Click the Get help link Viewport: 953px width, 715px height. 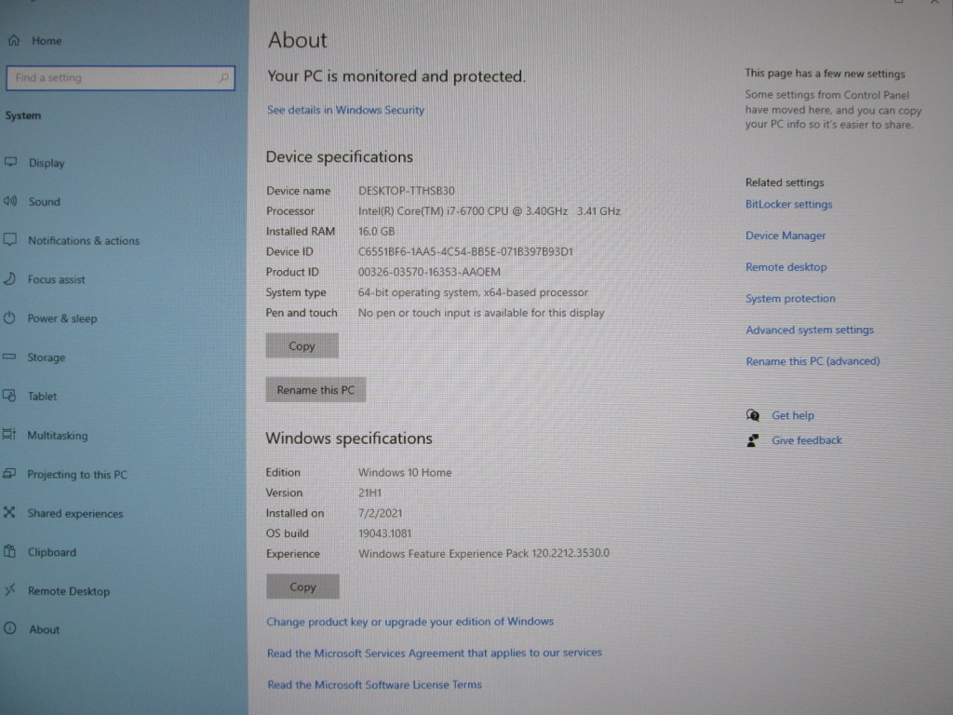coord(793,415)
